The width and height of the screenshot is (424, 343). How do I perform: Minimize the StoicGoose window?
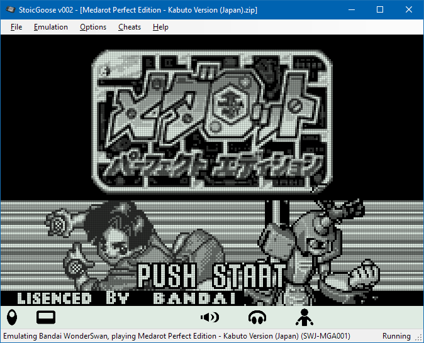[352, 9]
